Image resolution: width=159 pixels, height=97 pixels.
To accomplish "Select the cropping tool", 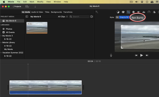I will 128,12.
